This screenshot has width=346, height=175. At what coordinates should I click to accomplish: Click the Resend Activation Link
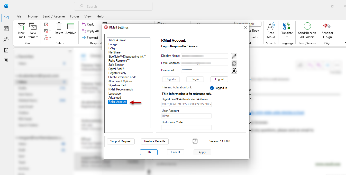pyautogui.click(x=177, y=87)
